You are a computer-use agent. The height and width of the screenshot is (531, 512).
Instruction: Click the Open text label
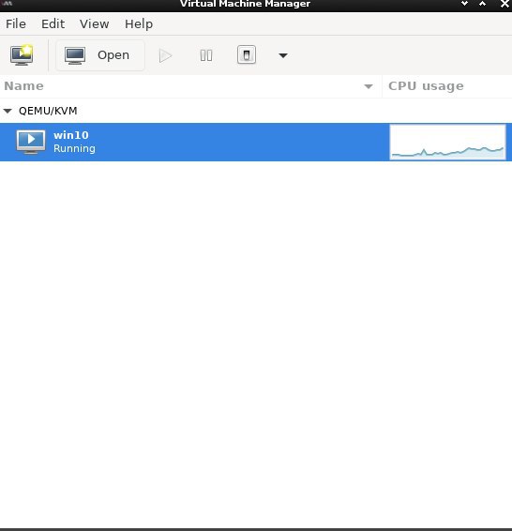click(x=113, y=55)
